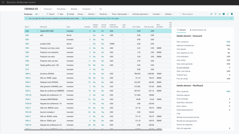Click the expand page arrows icon
239x134 pixels.
coord(228,14)
